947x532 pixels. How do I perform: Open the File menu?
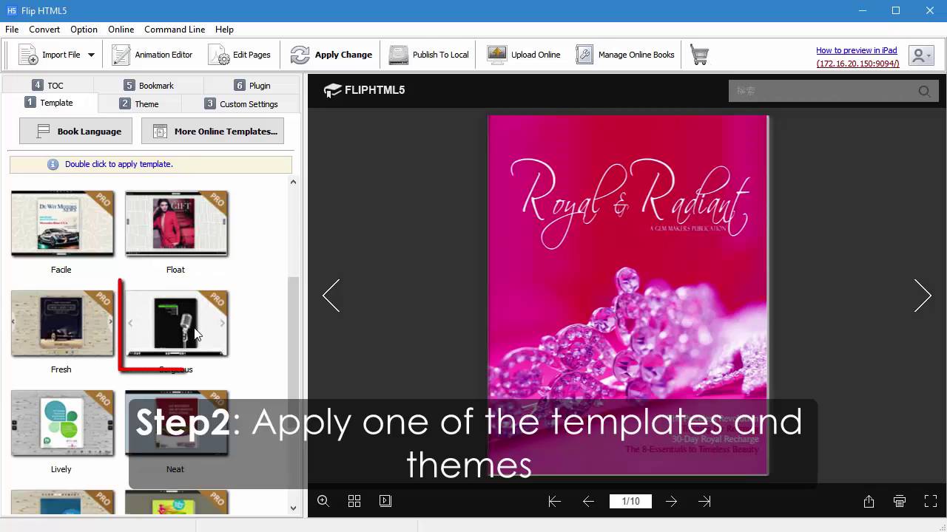pyautogui.click(x=12, y=30)
